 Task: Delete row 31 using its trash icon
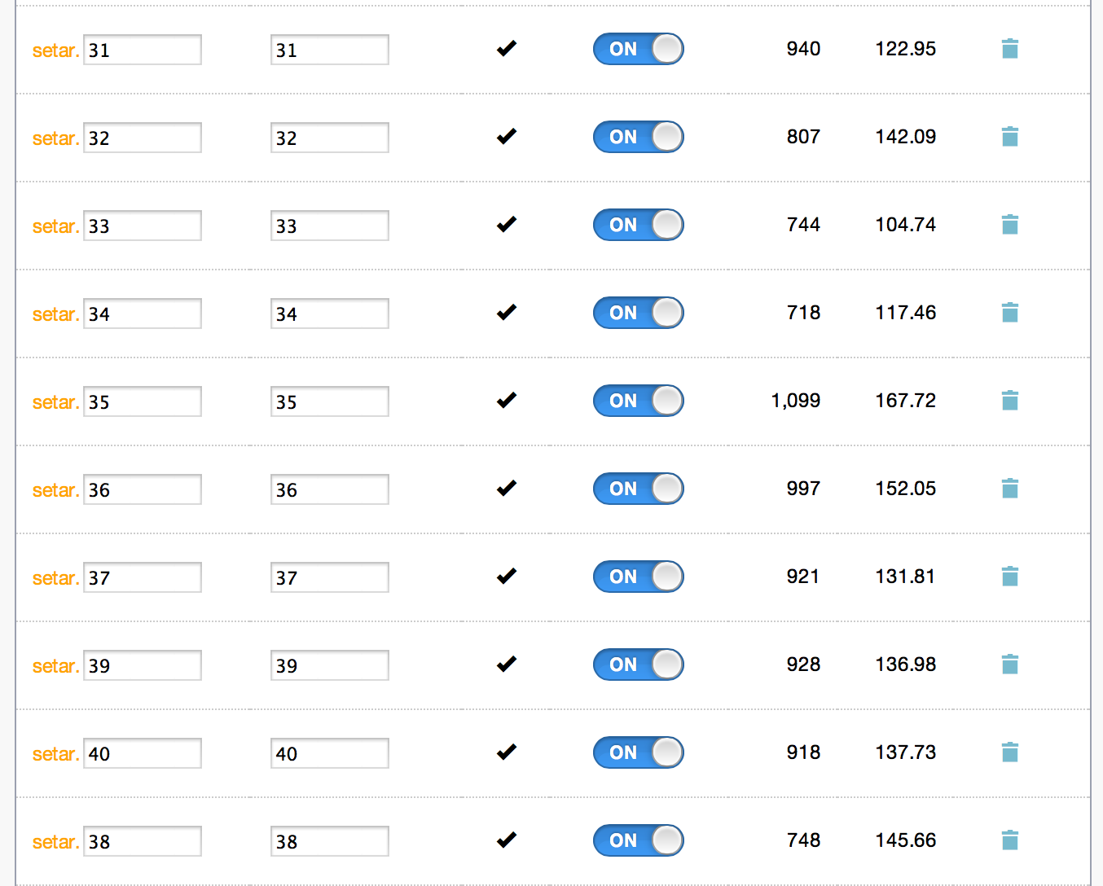pos(1009,49)
